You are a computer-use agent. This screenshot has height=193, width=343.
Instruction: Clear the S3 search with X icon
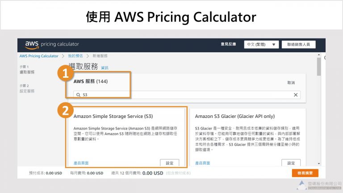coord(295,95)
